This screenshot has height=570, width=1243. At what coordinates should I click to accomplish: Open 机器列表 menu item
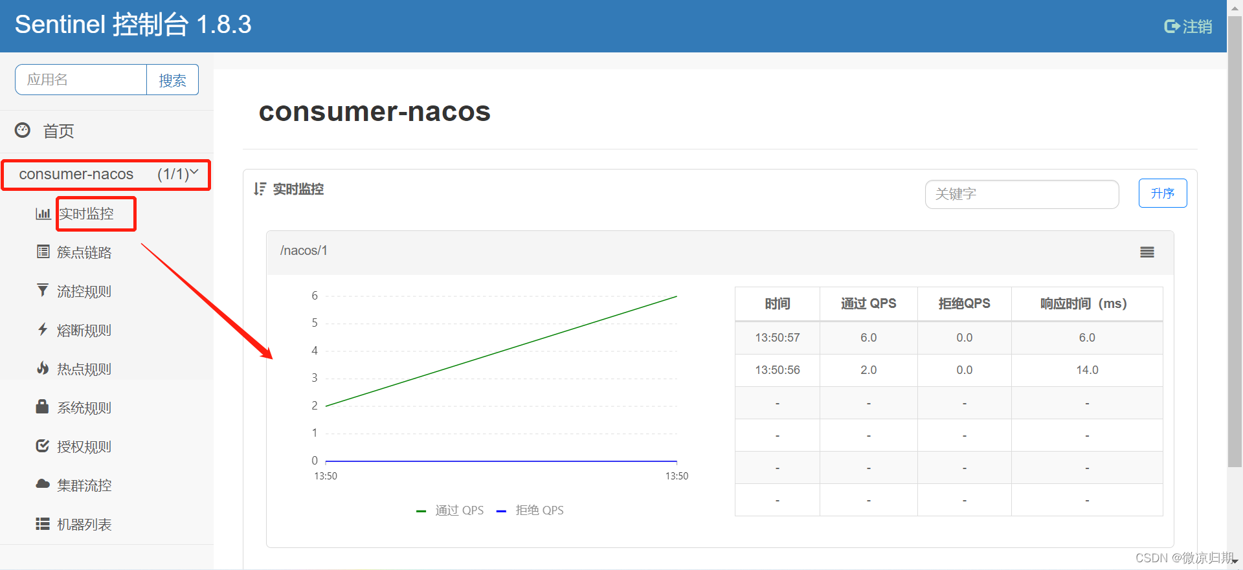click(84, 524)
